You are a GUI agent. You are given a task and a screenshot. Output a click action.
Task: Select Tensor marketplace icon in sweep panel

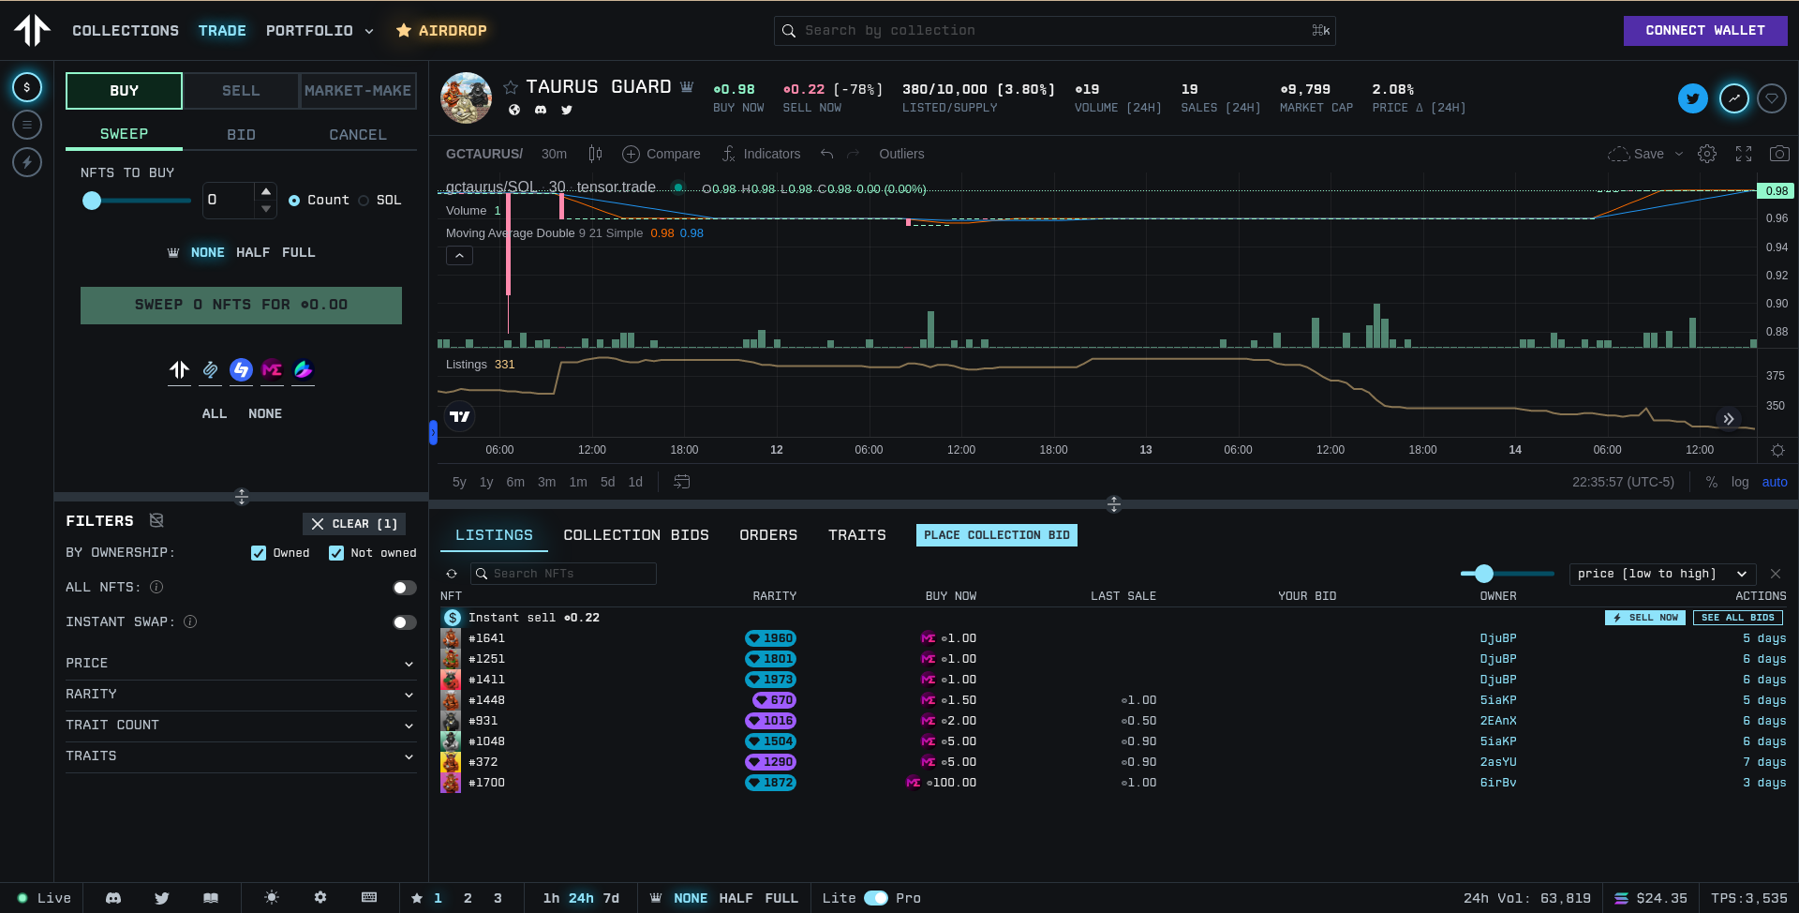click(x=179, y=369)
